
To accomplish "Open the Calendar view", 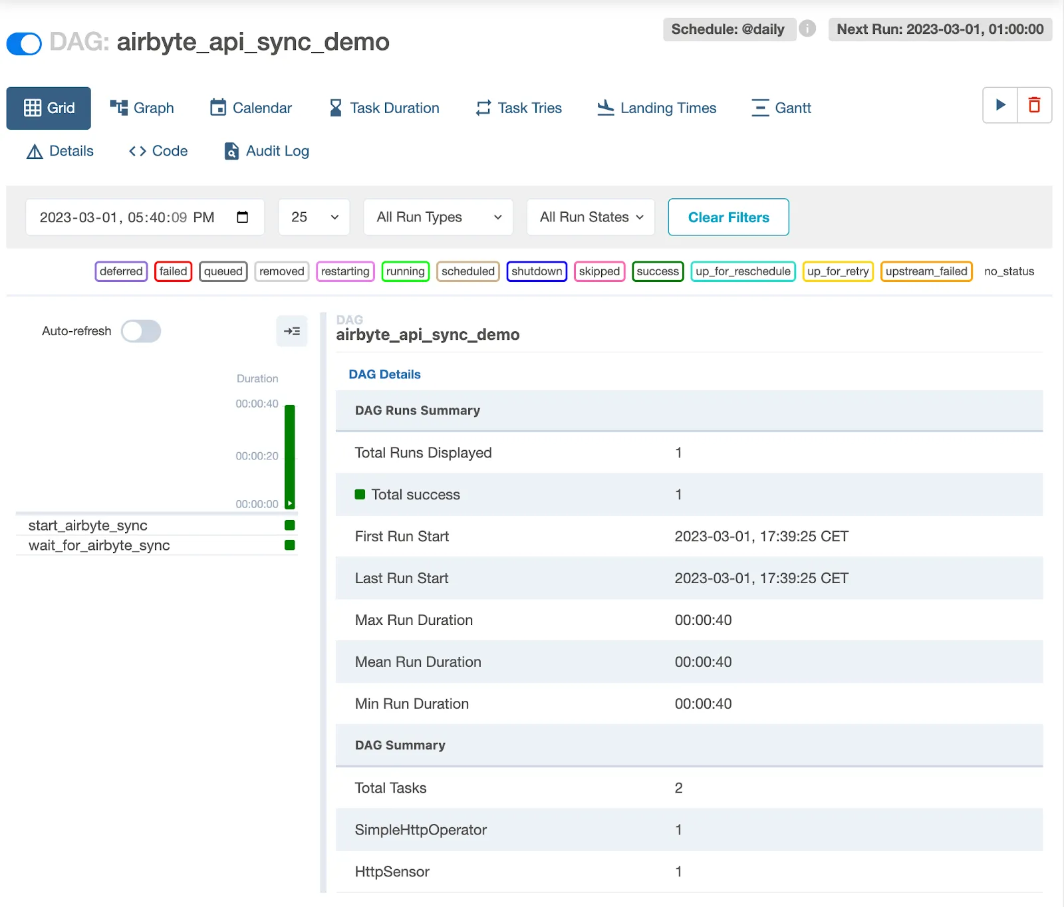I will pos(251,108).
